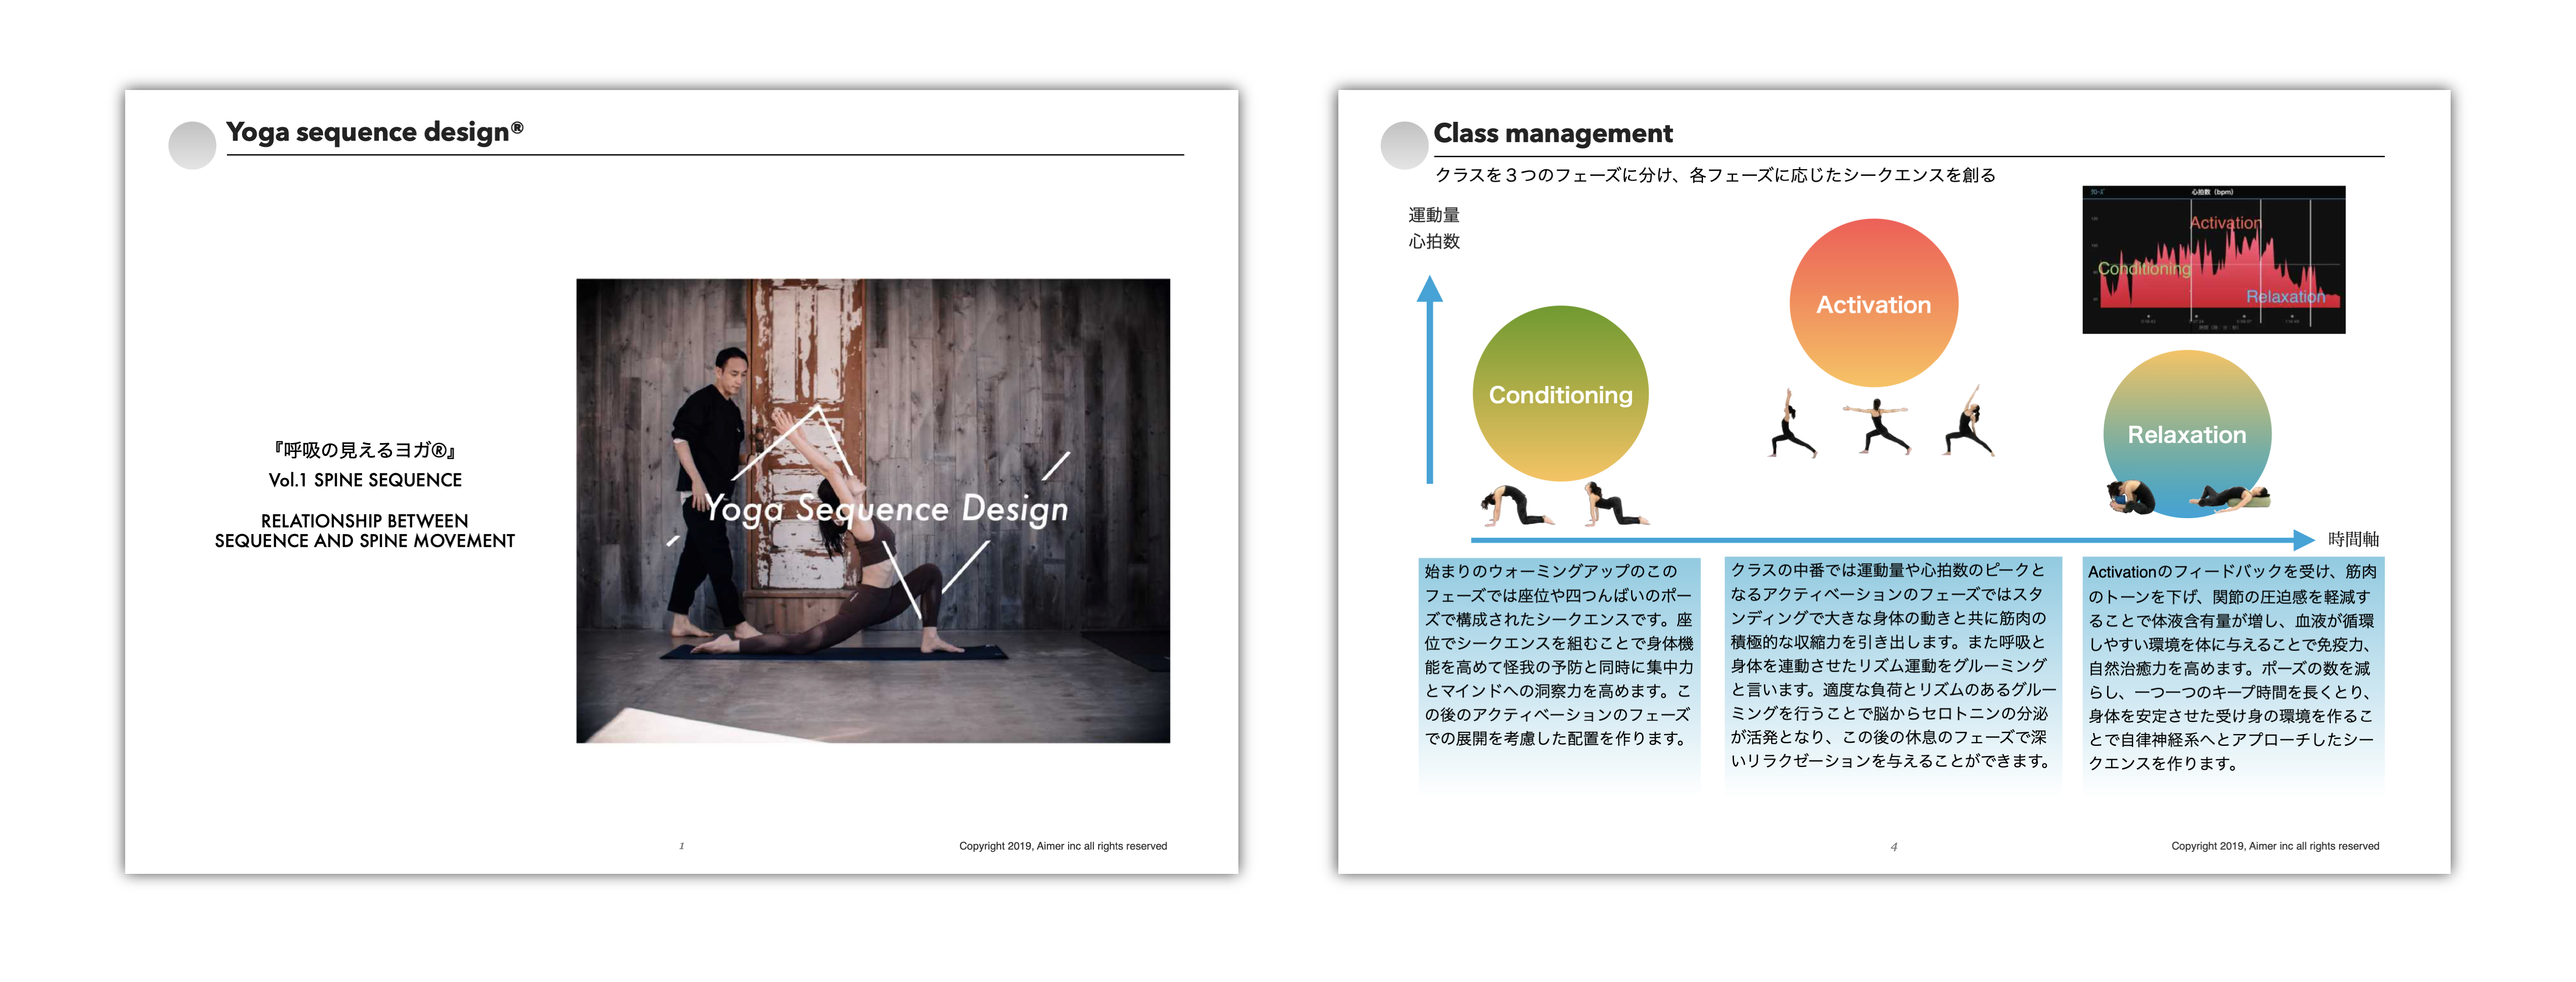The height and width of the screenshot is (982, 2576).
Task: Select 'SEQUENCE AND SPINE MOVEMENT' line
Action: click(365, 541)
